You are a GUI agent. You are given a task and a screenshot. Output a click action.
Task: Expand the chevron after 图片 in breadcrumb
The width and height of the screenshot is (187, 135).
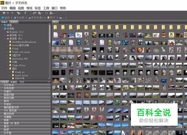(57, 18)
